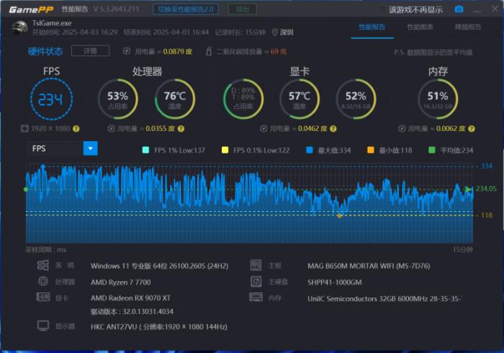This screenshot has height=353, width=504.
Task: Click the orange 最小值 legend swatch
Action: [x=371, y=150]
